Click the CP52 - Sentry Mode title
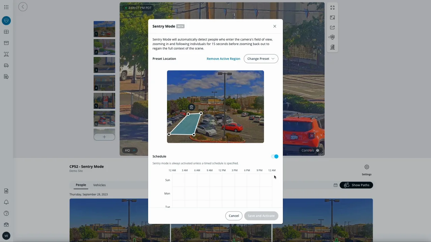Image resolution: width=431 pixels, height=242 pixels. point(87,167)
